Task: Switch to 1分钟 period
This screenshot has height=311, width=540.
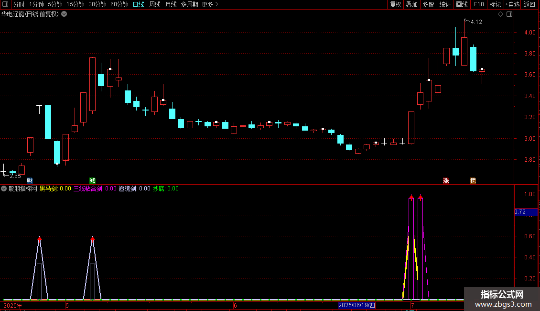Action: [36, 4]
